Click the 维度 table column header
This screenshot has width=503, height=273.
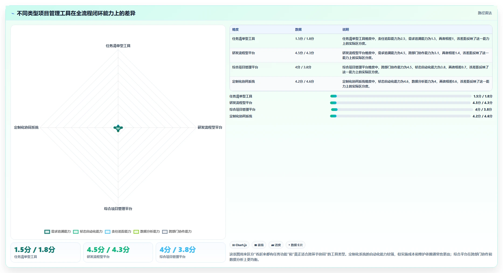pyautogui.click(x=235, y=30)
